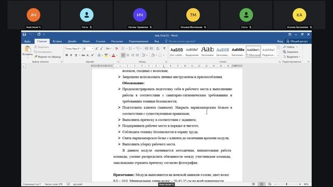Click the numbered list icon
This screenshot has height=187, width=333.
click(131, 48)
